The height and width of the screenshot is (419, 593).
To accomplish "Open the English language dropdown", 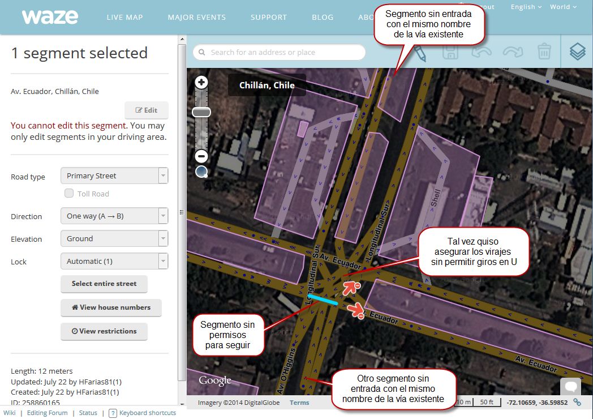I will [x=526, y=7].
